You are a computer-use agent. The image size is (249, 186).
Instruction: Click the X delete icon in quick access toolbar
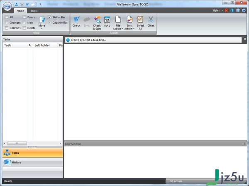click(22, 5)
